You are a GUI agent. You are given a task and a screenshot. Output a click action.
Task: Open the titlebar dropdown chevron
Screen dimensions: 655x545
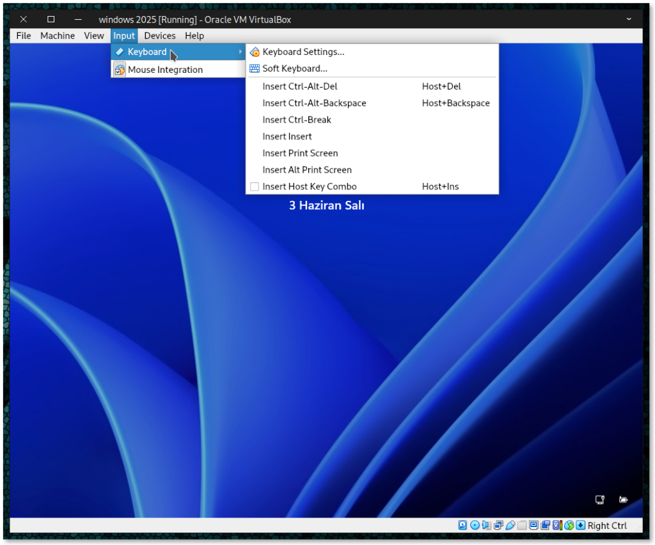[x=629, y=19]
